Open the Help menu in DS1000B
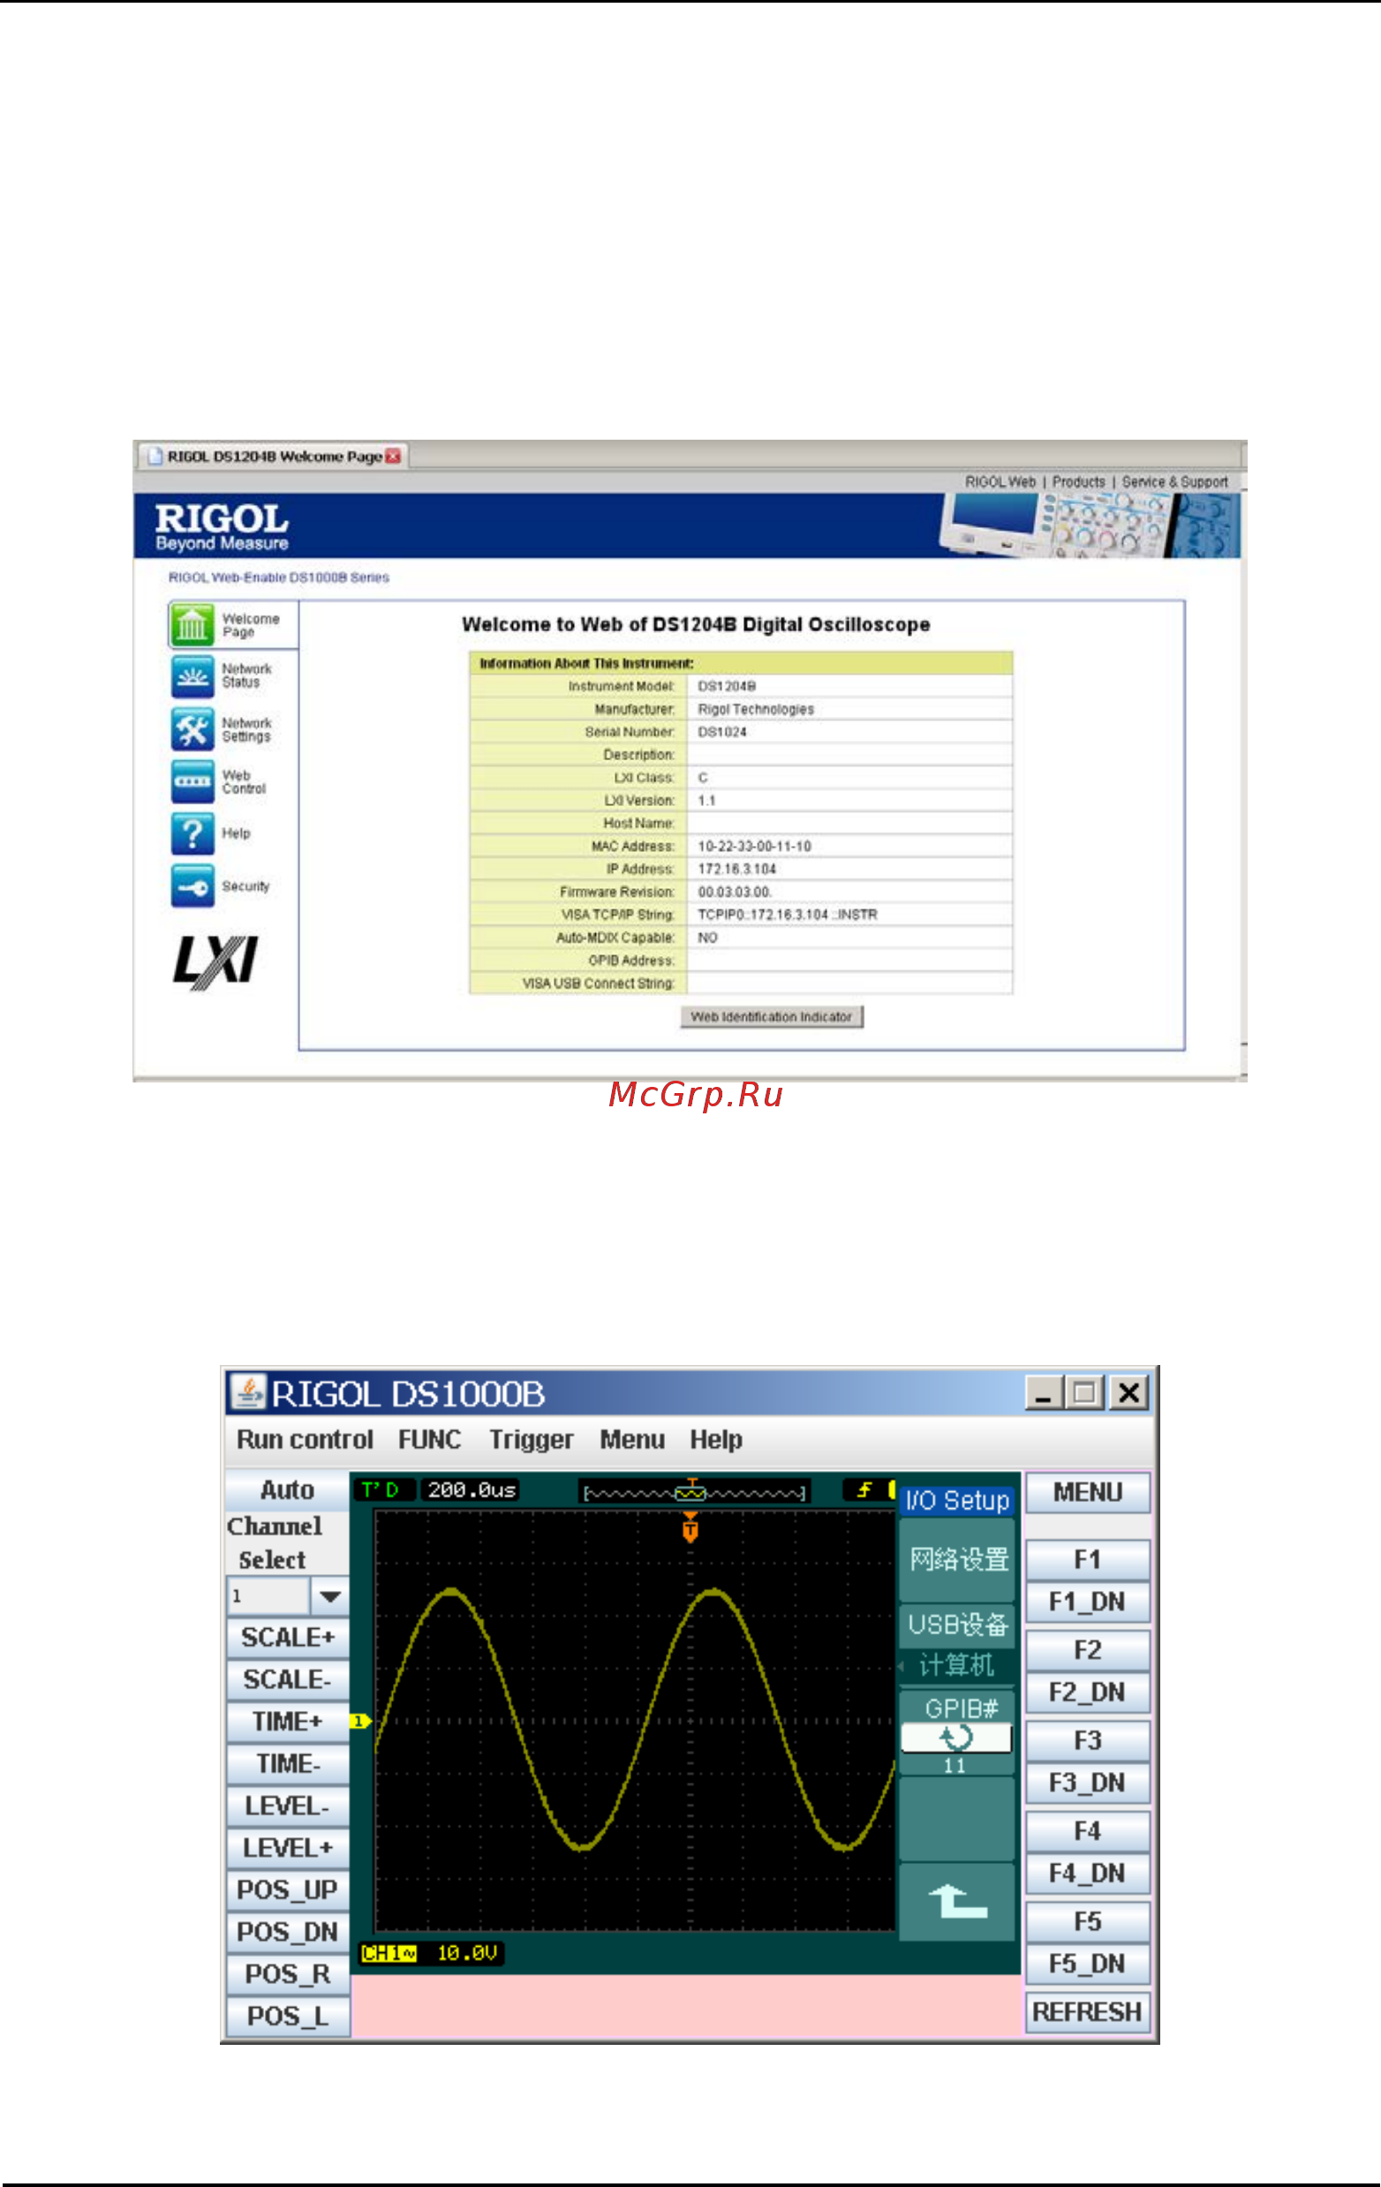This screenshot has width=1381, height=2187. 715,1439
